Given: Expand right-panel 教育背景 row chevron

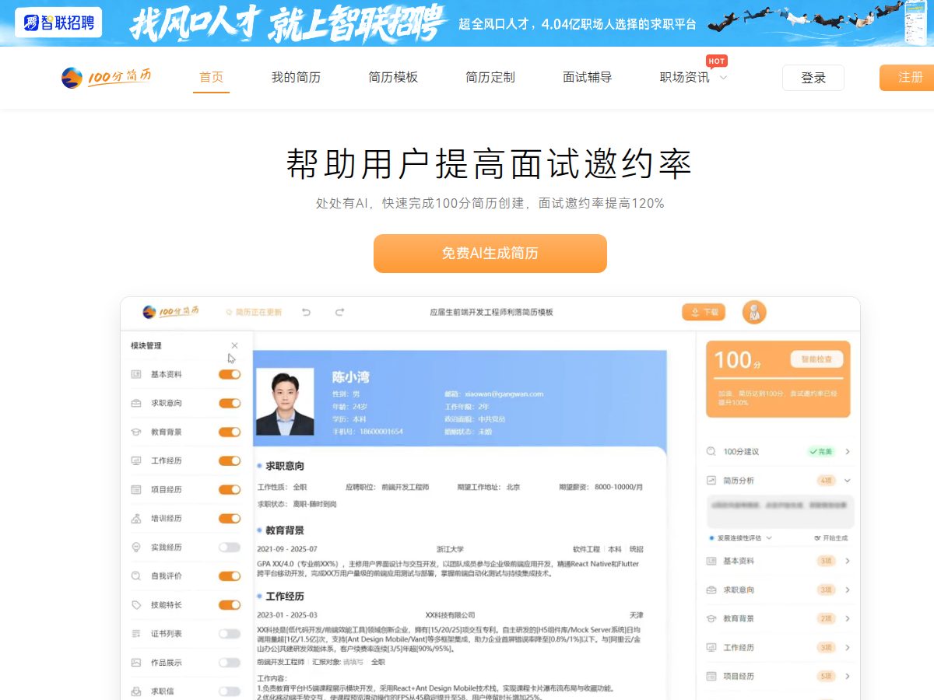Looking at the screenshot, I should coord(848,618).
